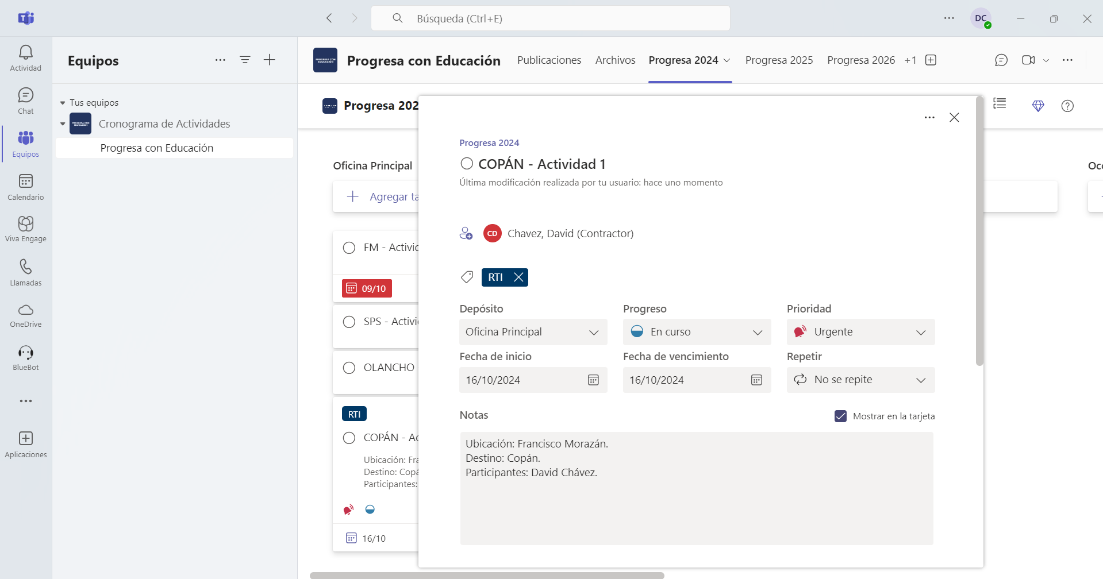Screen dimensions: 1103x579
Task: Create or join team with plus icon
Action: (270, 60)
